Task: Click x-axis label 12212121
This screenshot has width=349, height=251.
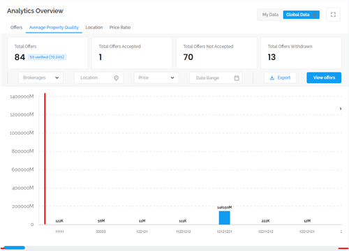Action: (307, 231)
